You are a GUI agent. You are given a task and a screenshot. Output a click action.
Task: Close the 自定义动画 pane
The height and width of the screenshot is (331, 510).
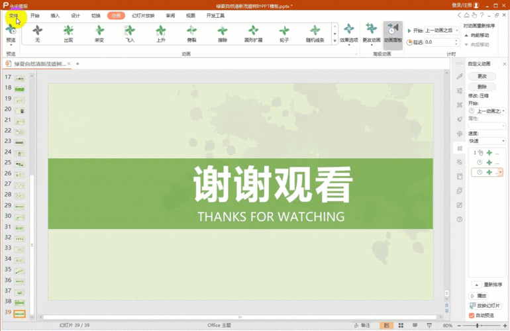[x=505, y=64]
